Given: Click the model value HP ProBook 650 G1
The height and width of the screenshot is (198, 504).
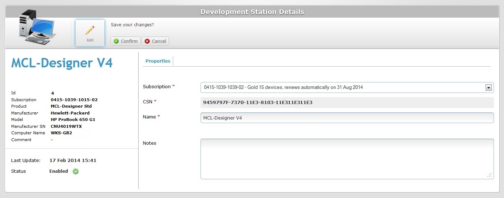Looking at the screenshot, I should tap(73, 120).
